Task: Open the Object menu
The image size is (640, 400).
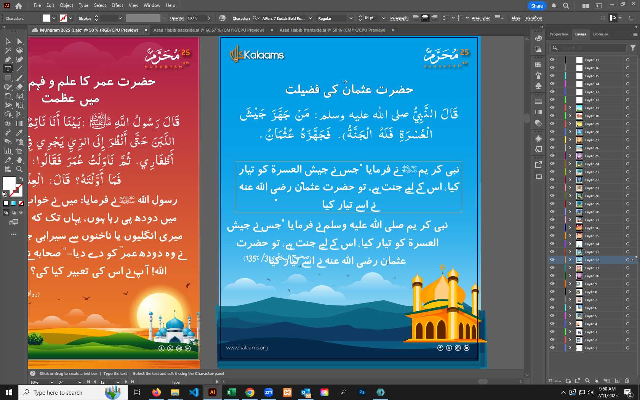Action: pos(66,5)
